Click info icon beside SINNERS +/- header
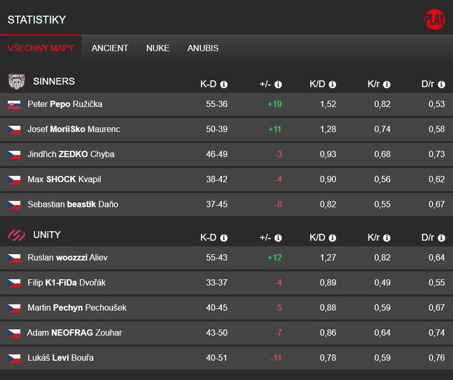Viewport: 453px width, 380px height. pyautogui.click(x=278, y=85)
